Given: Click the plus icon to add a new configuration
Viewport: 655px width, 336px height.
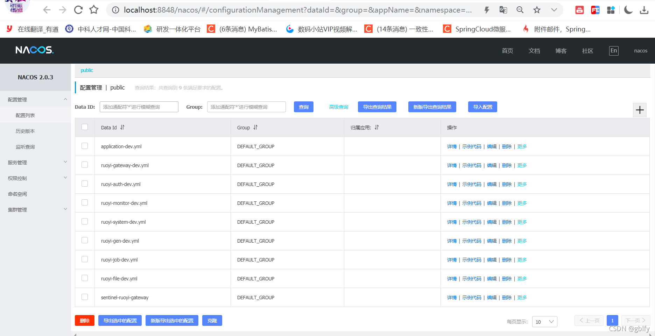Looking at the screenshot, I should [640, 110].
